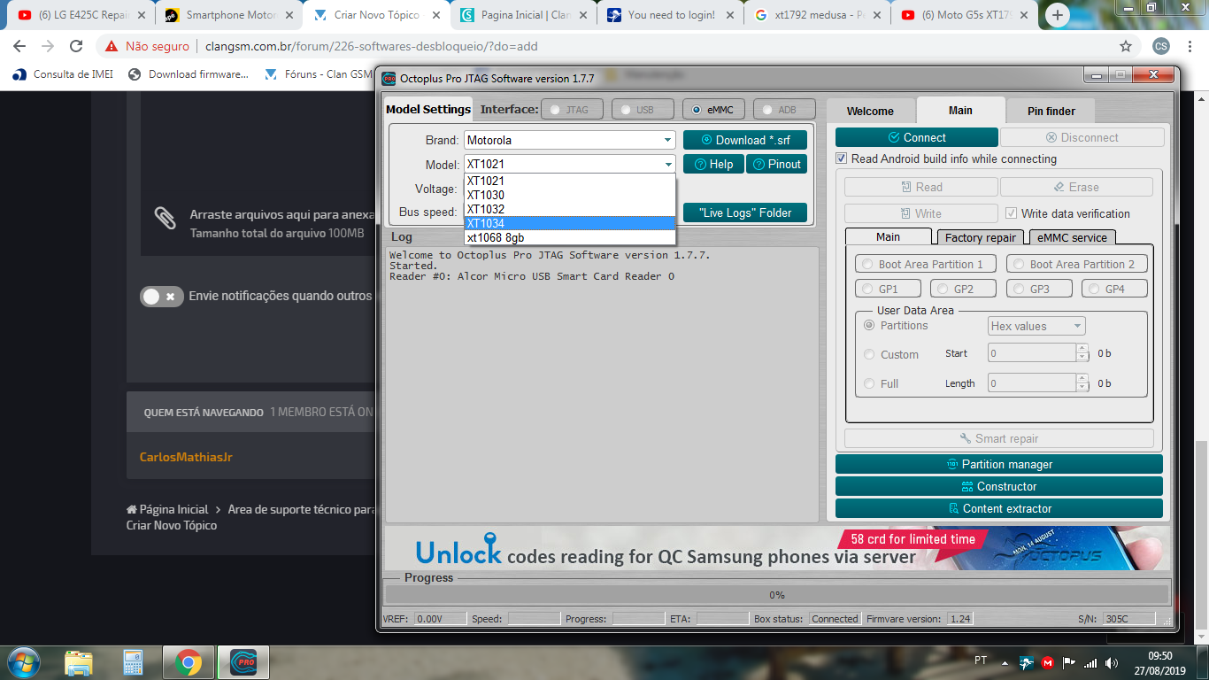Open the eMMC service sub-tab
This screenshot has width=1209, height=680.
click(x=1072, y=237)
